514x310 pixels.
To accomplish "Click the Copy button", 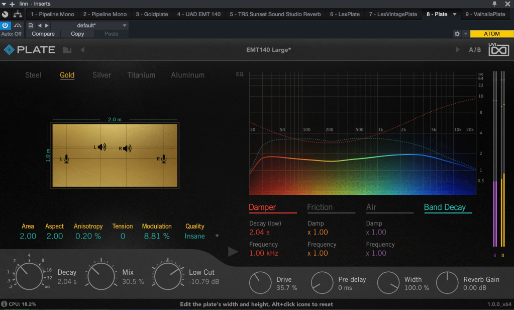I will [77, 34].
